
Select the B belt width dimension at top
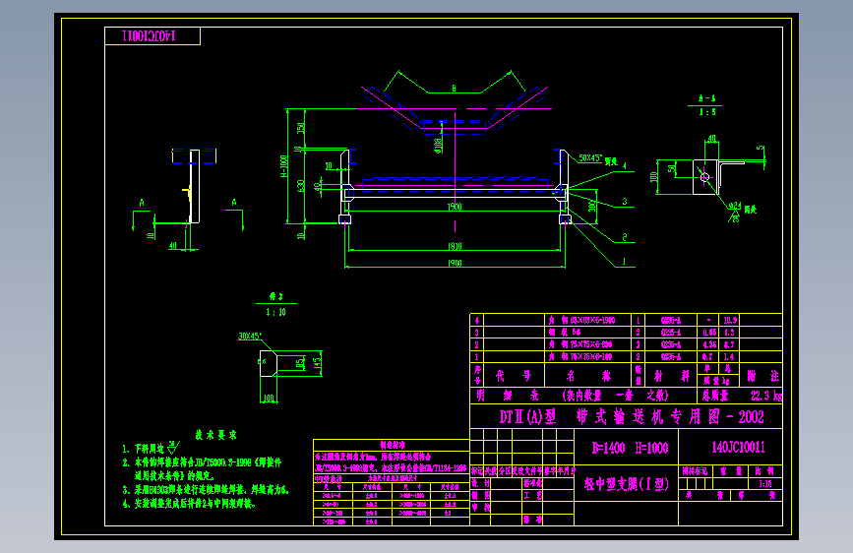[454, 88]
